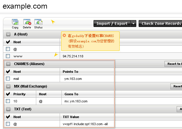Click Check Zone Records button

point(160,24)
